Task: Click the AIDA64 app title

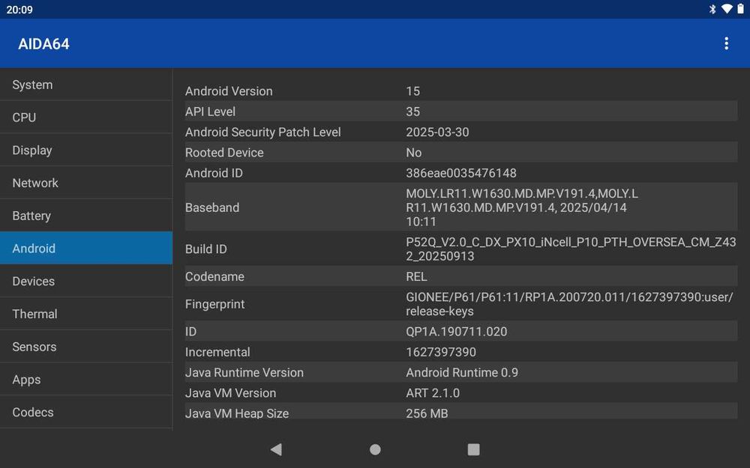Action: [43, 44]
